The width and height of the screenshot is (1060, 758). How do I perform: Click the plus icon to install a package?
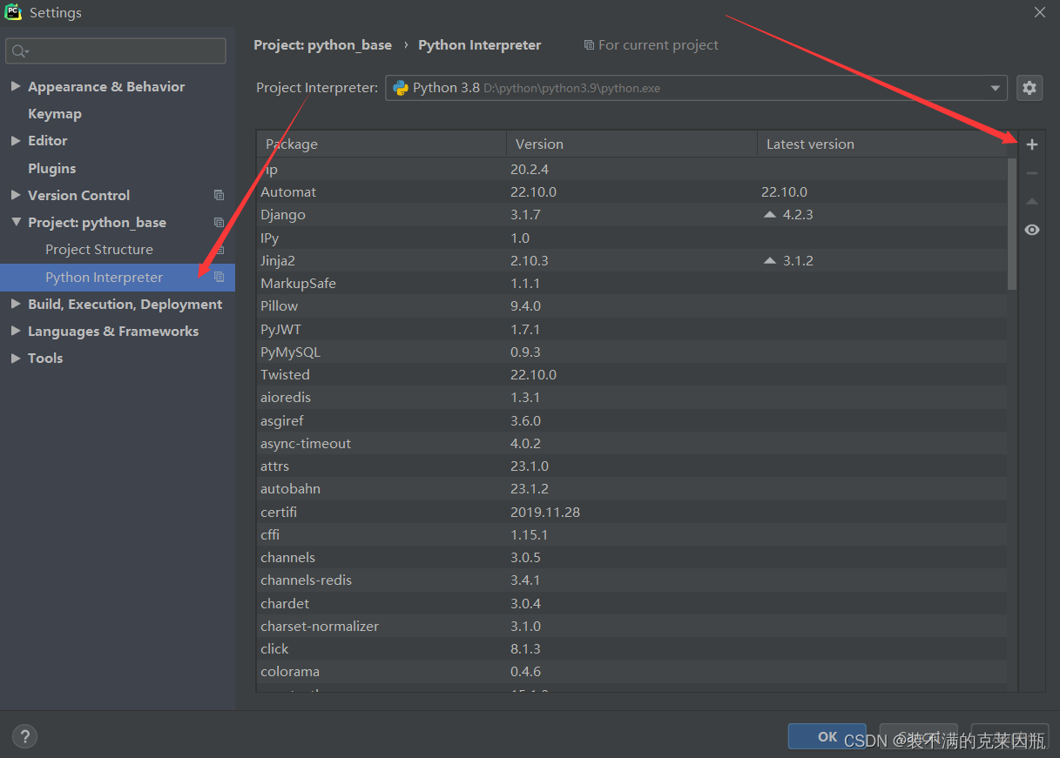pos(1032,144)
